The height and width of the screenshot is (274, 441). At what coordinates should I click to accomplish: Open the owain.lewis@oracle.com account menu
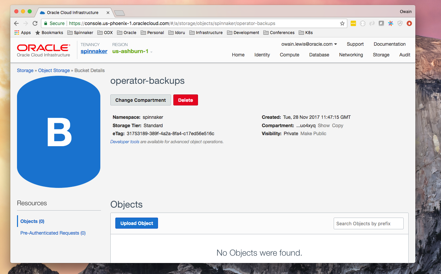309,44
